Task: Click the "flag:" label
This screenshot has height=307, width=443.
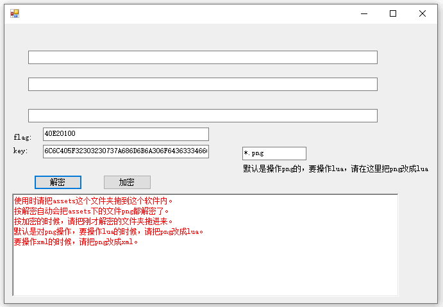Action: [x=22, y=137]
